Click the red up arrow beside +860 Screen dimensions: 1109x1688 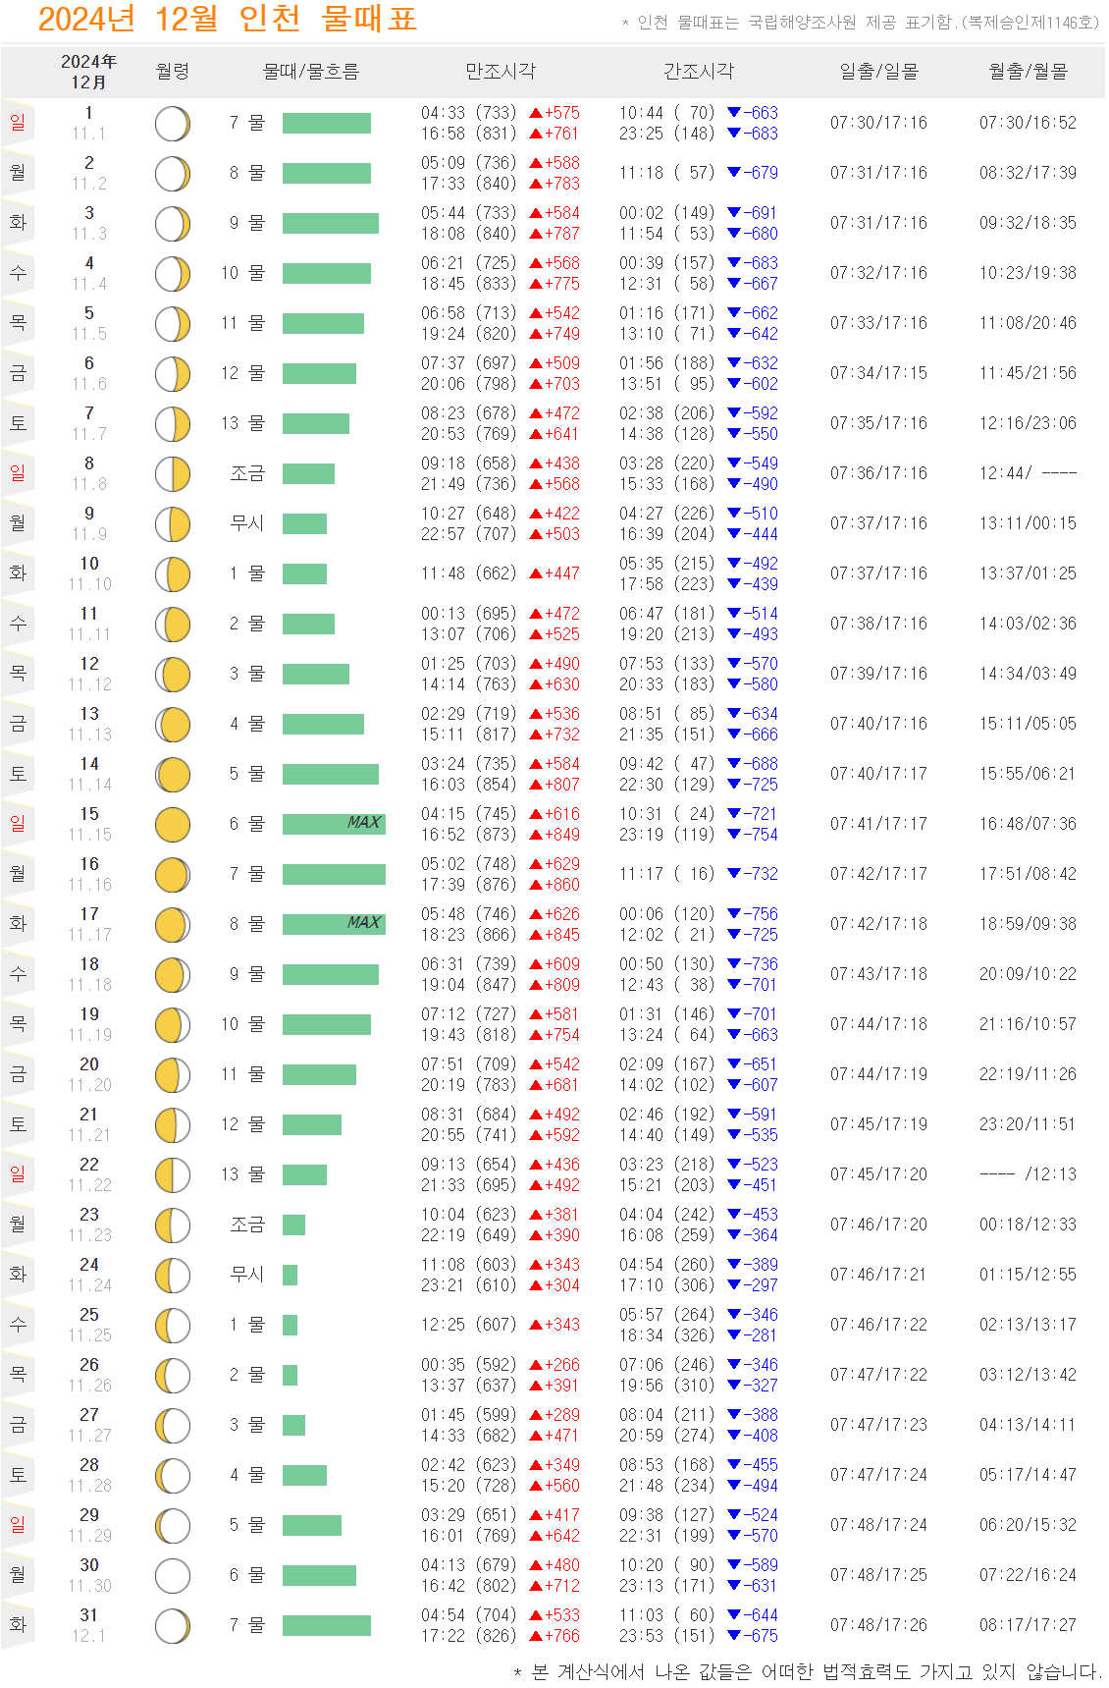point(536,886)
